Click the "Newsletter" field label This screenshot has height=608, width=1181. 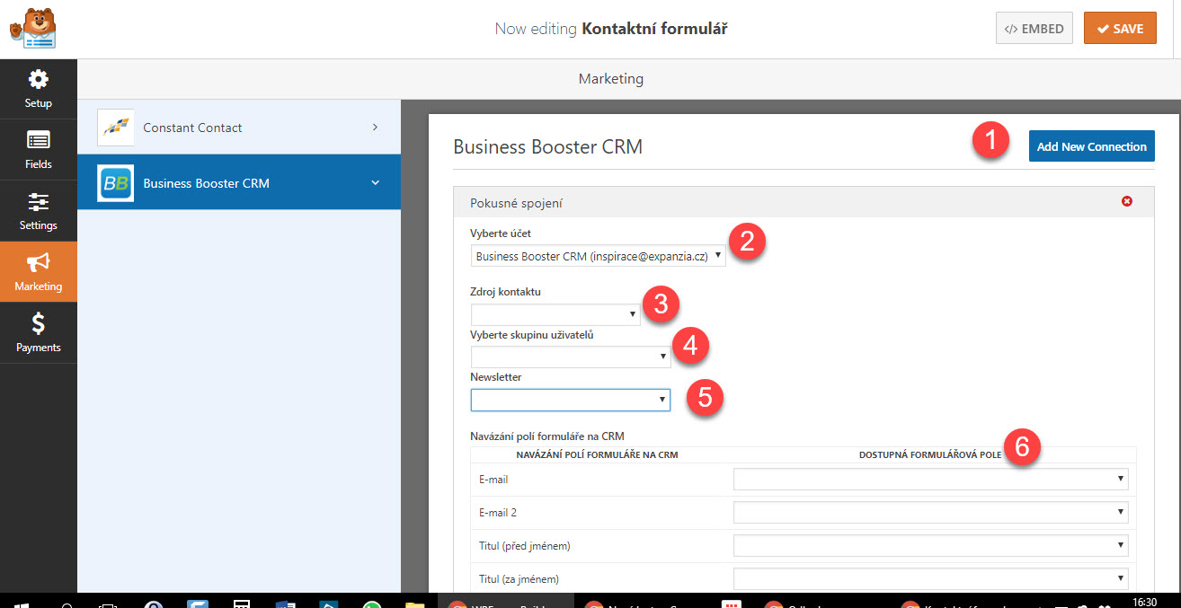(496, 377)
